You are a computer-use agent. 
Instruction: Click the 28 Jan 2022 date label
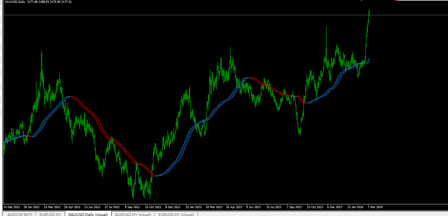(x=32, y=207)
